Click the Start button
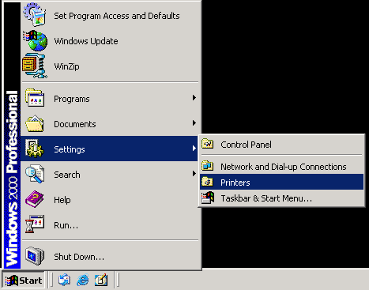The width and height of the screenshot is (369, 290). (x=23, y=280)
